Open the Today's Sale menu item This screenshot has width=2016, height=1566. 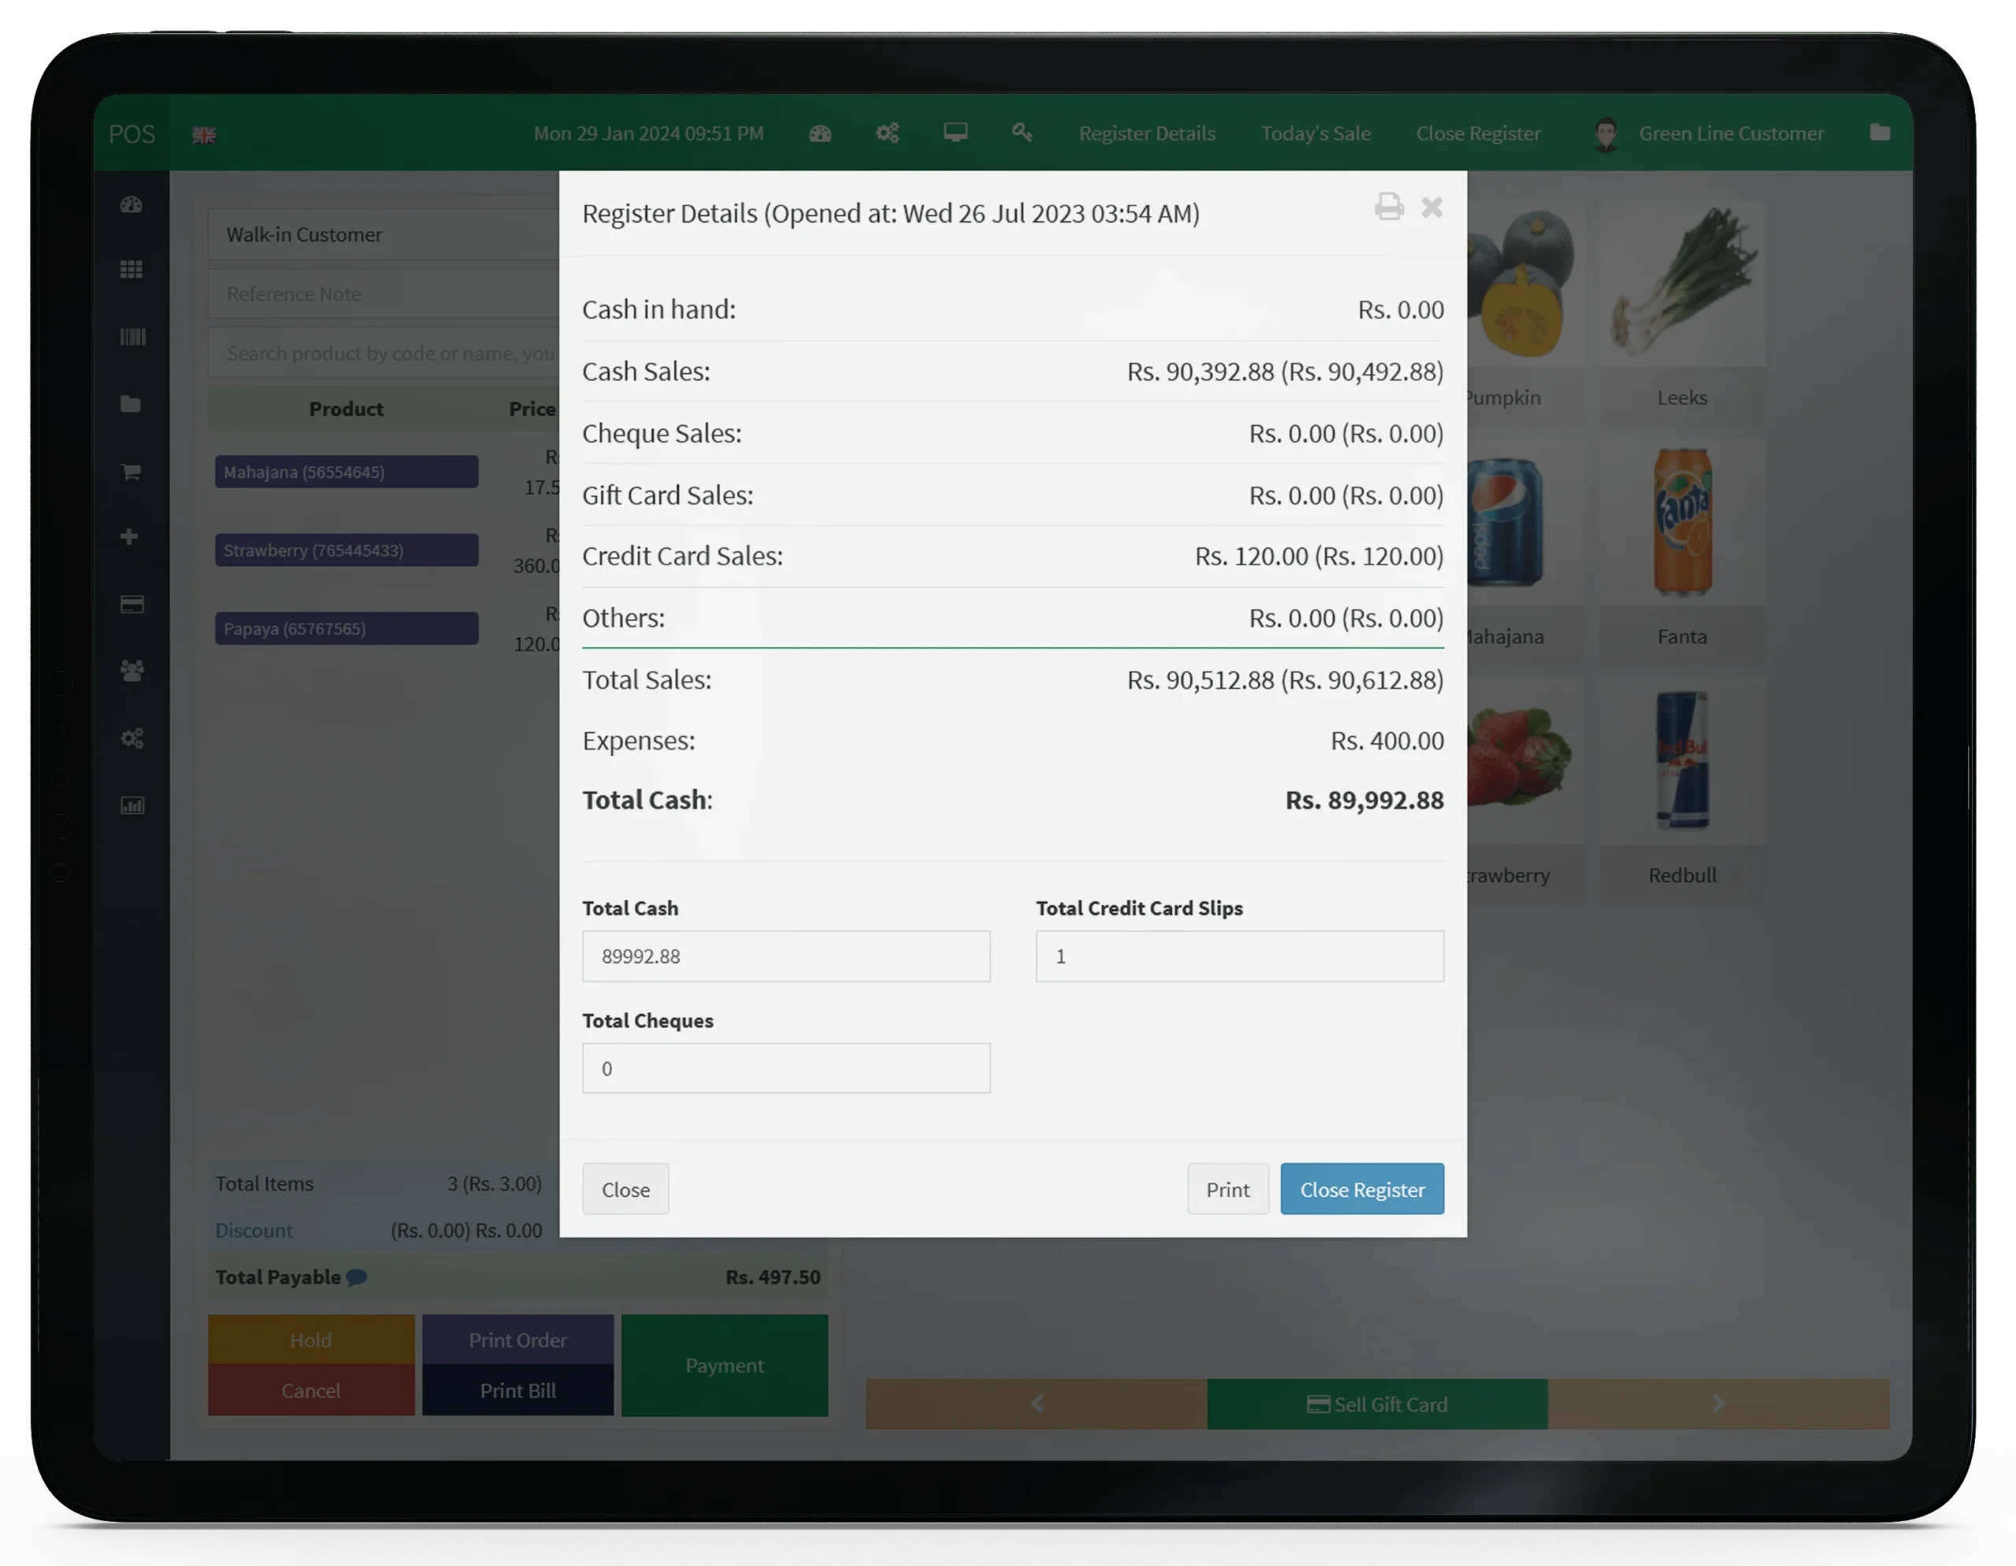click(x=1315, y=134)
